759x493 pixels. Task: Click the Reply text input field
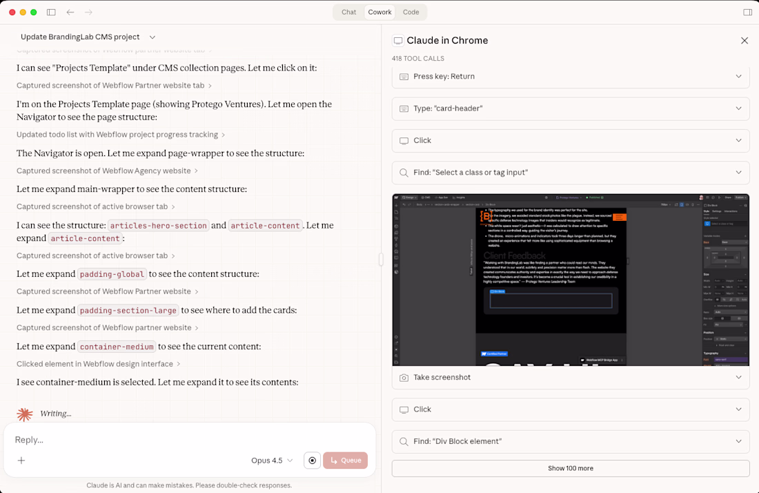coord(189,440)
